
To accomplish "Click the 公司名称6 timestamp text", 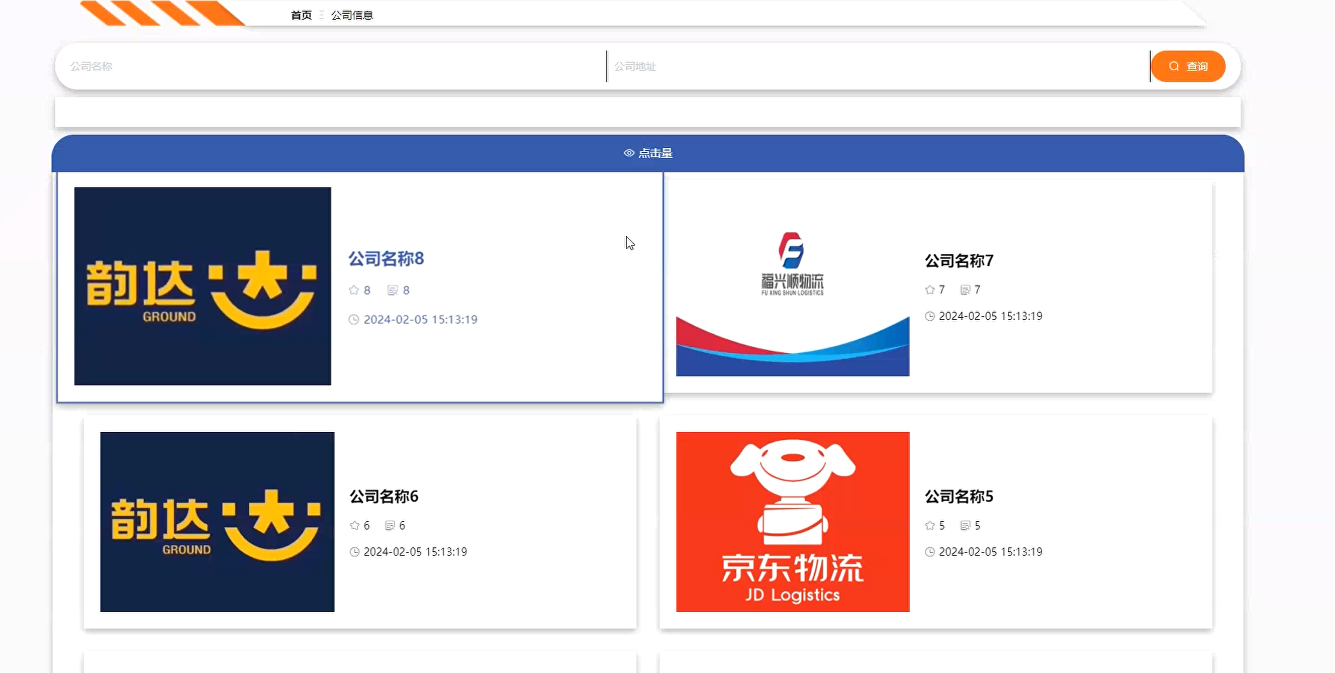I will [x=415, y=552].
